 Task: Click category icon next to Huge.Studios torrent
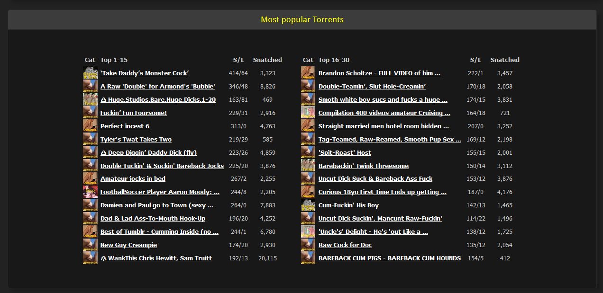click(x=90, y=100)
